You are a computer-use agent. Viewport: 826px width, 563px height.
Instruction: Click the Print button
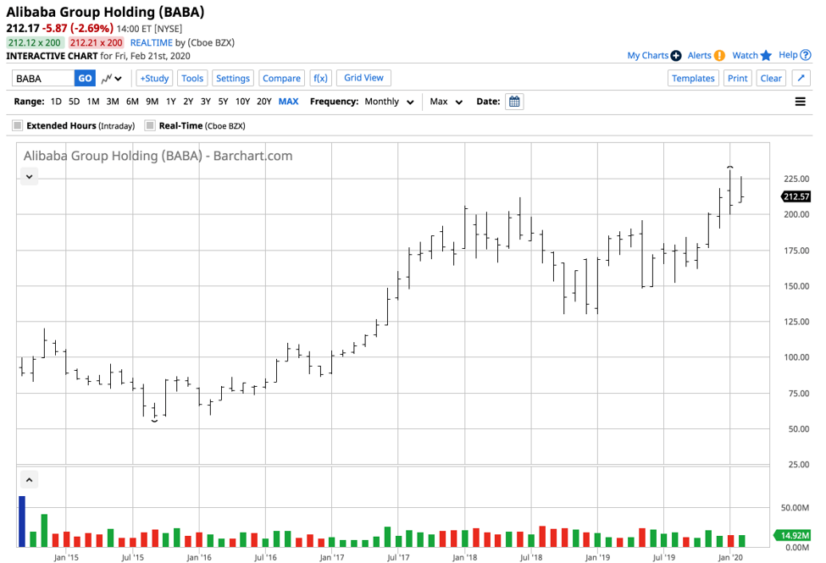pyautogui.click(x=738, y=78)
